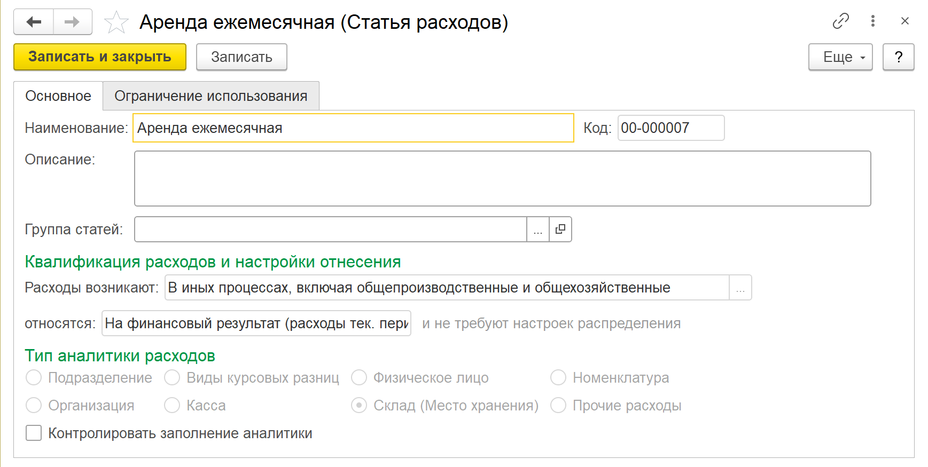Expand the Еще dropdown menu

840,57
